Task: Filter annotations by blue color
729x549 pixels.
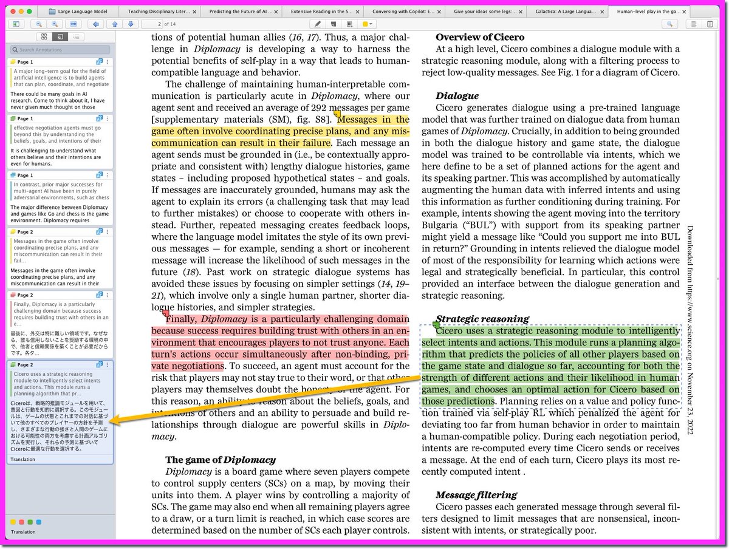Action: point(39,522)
